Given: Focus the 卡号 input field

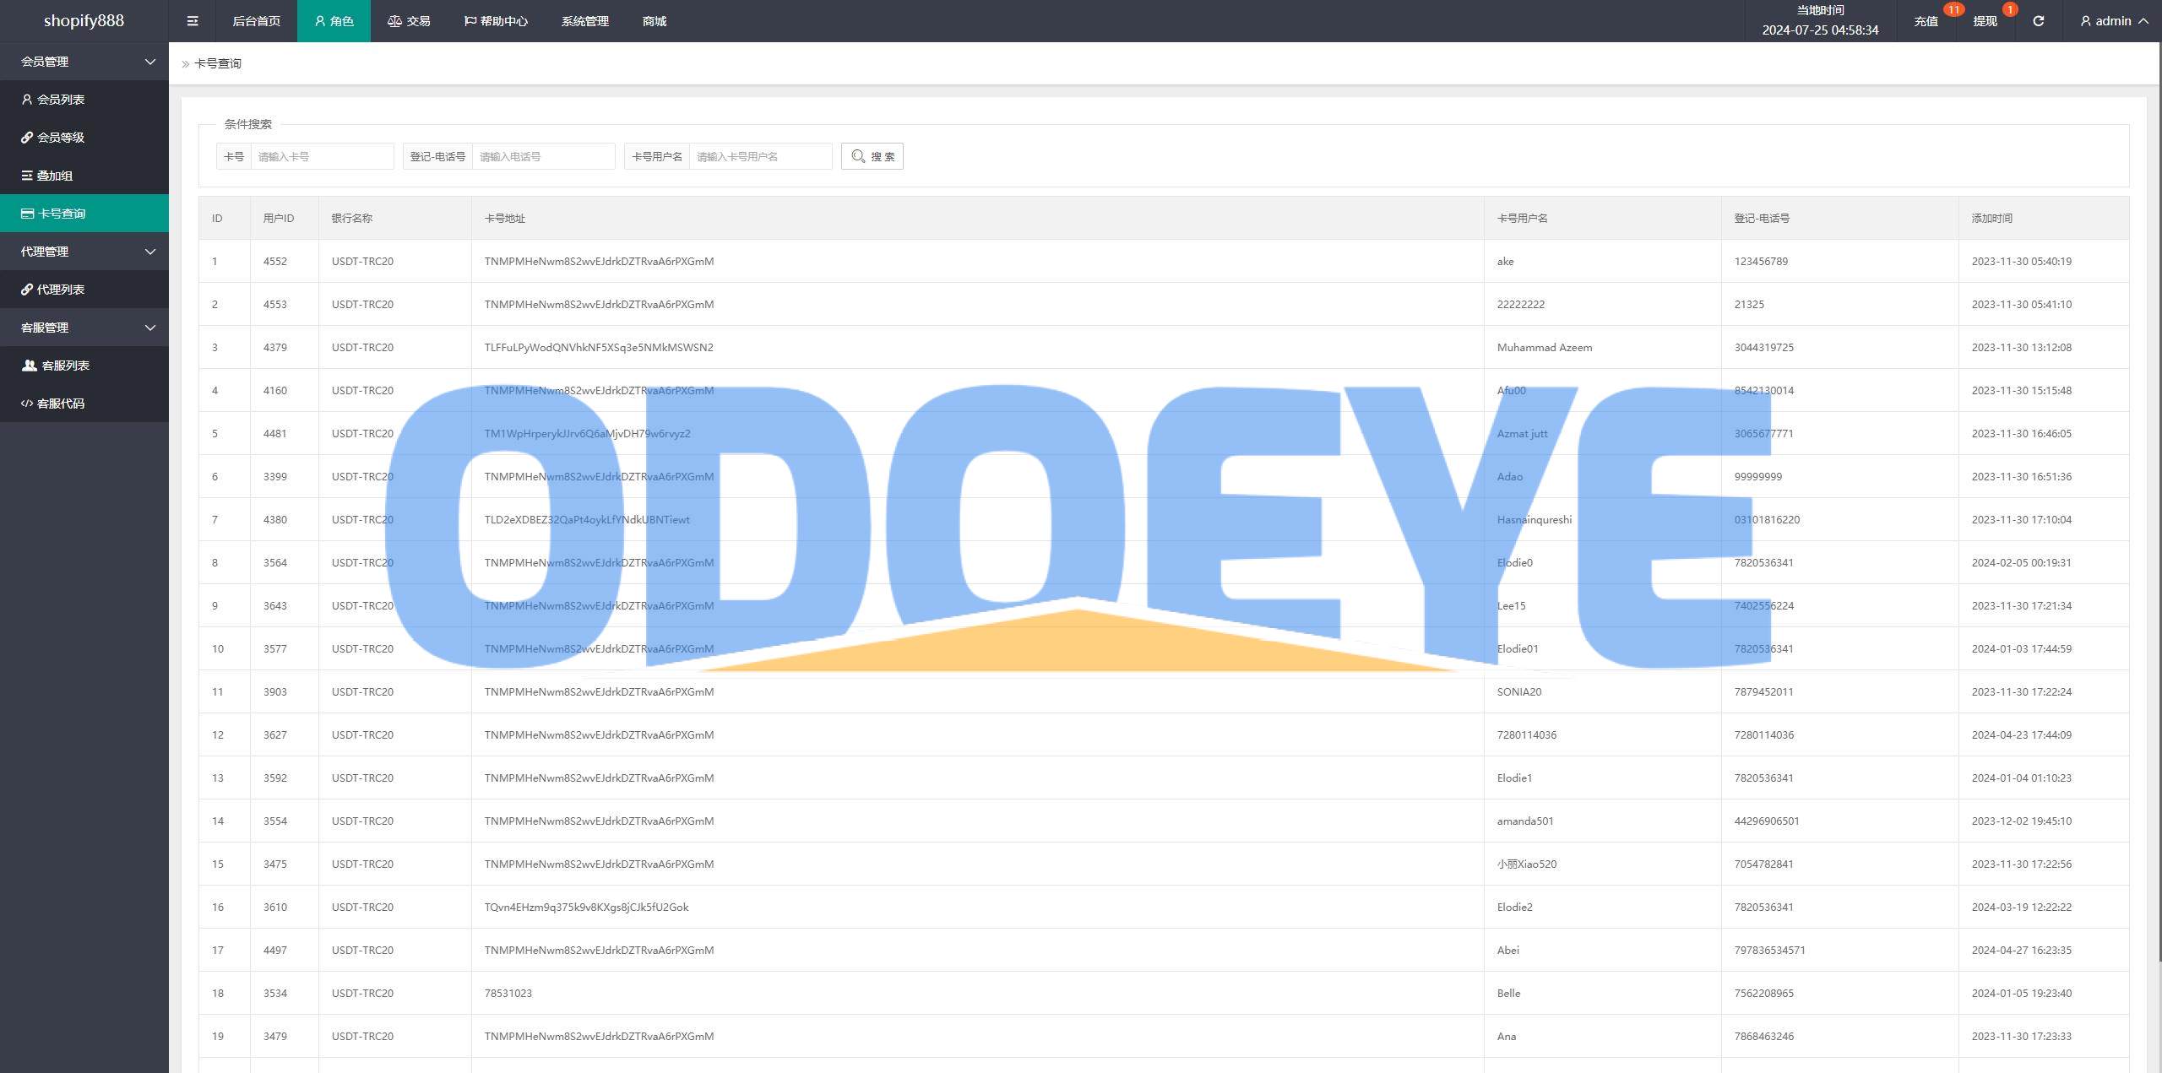Looking at the screenshot, I should pyautogui.click(x=322, y=156).
